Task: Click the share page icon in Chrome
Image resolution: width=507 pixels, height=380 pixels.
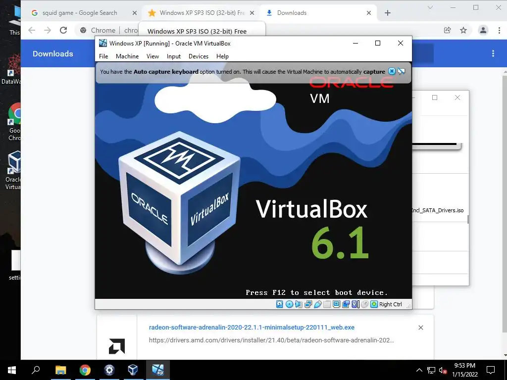Action: tap(448, 30)
